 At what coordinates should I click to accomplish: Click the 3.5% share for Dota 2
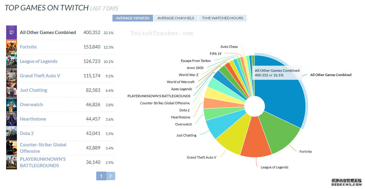pyautogui.click(x=109, y=134)
